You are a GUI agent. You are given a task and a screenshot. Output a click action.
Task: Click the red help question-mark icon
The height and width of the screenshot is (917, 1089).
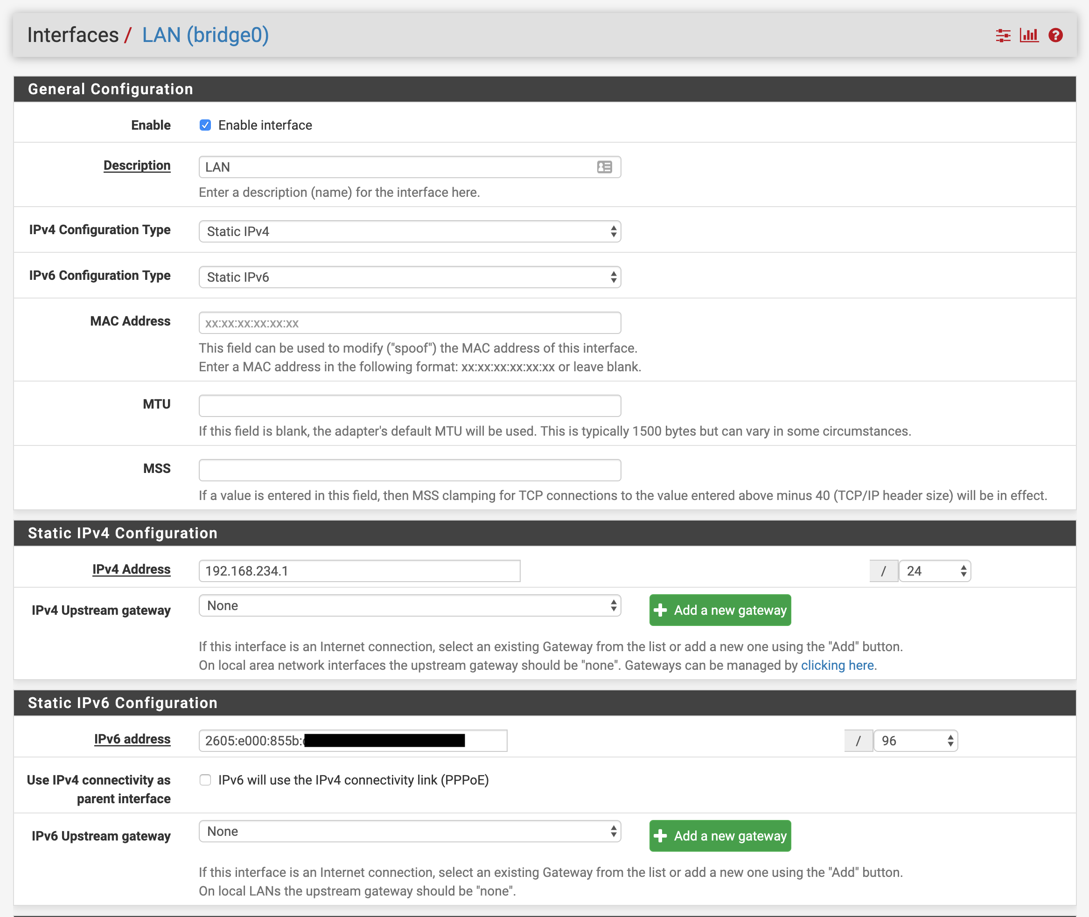(1055, 35)
